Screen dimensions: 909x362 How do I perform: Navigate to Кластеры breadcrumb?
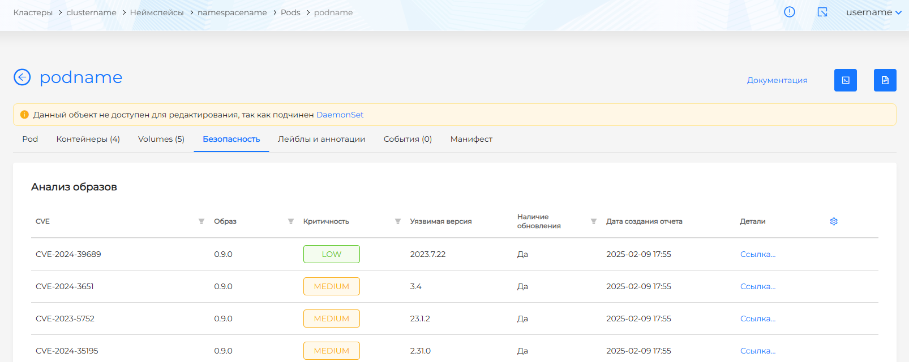tap(33, 12)
